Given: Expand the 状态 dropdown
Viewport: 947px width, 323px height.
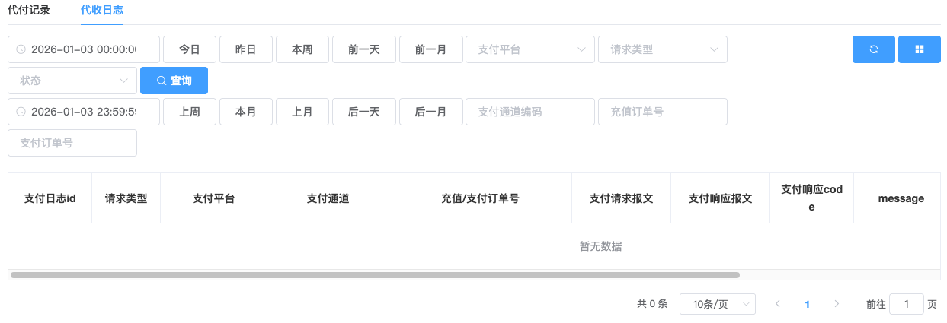Looking at the screenshot, I should point(72,81).
